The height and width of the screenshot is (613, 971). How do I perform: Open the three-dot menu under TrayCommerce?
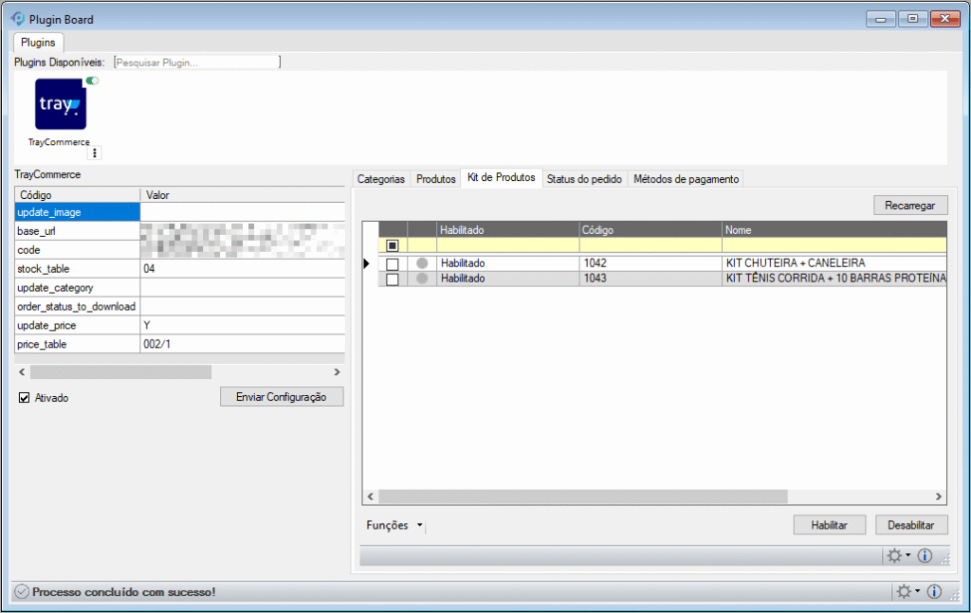point(94,153)
